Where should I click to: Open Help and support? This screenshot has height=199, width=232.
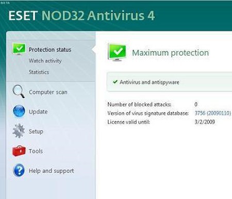51,171
